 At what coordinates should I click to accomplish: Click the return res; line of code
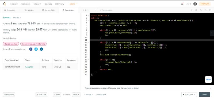tap(106, 69)
